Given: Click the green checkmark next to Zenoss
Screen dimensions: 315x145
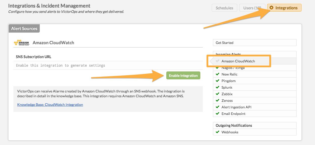Looking at the screenshot, I should pos(217,100).
